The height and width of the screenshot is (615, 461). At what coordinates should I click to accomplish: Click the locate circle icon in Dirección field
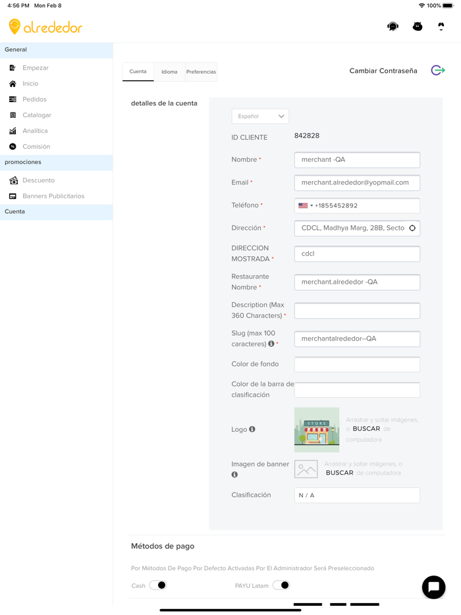(412, 228)
